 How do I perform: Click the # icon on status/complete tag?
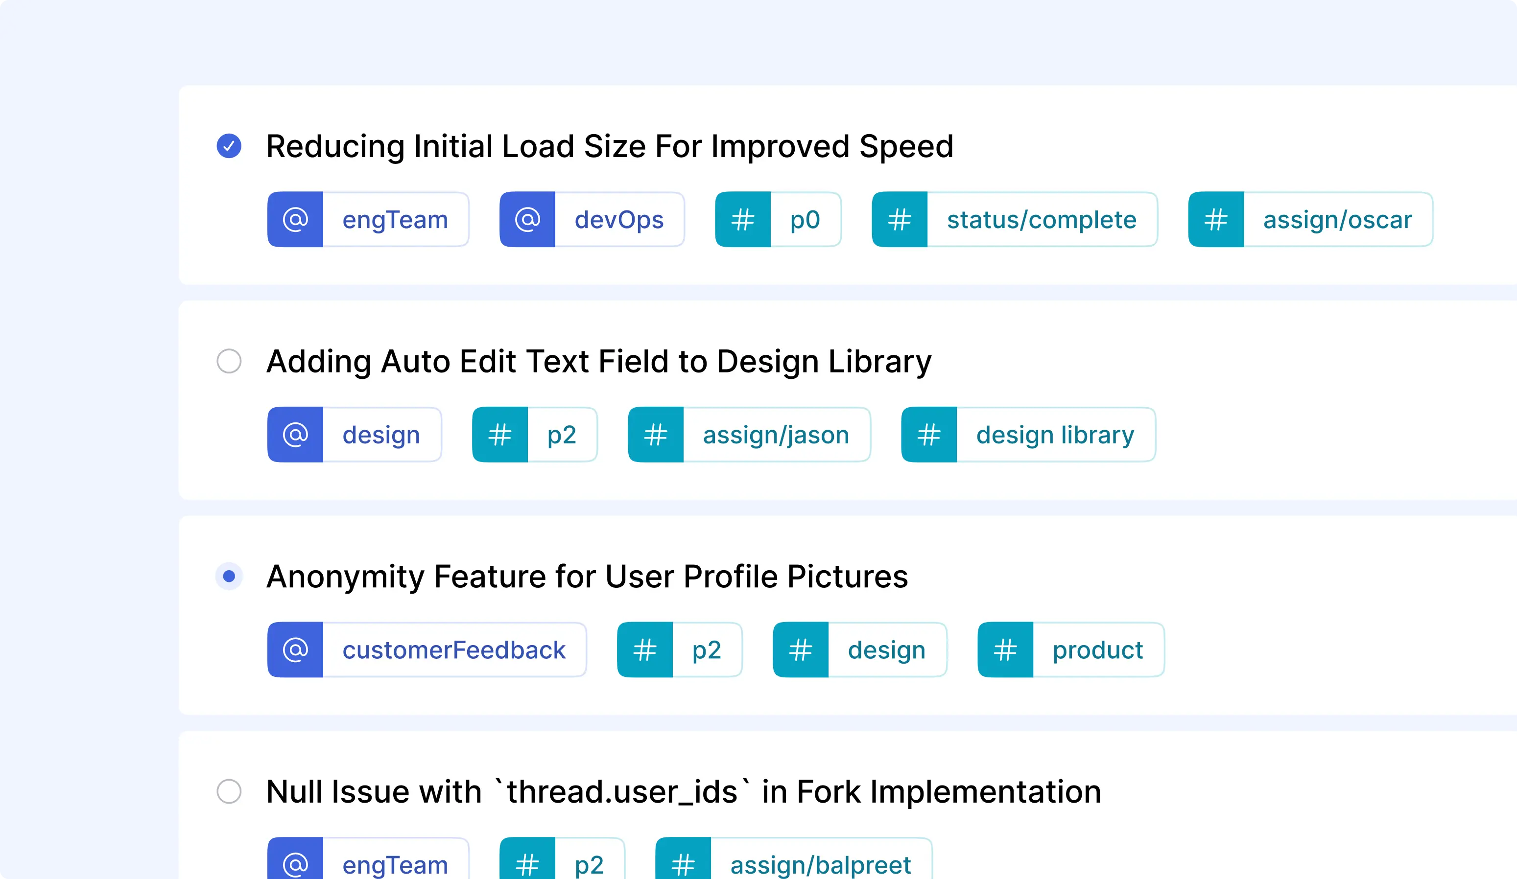[898, 219]
